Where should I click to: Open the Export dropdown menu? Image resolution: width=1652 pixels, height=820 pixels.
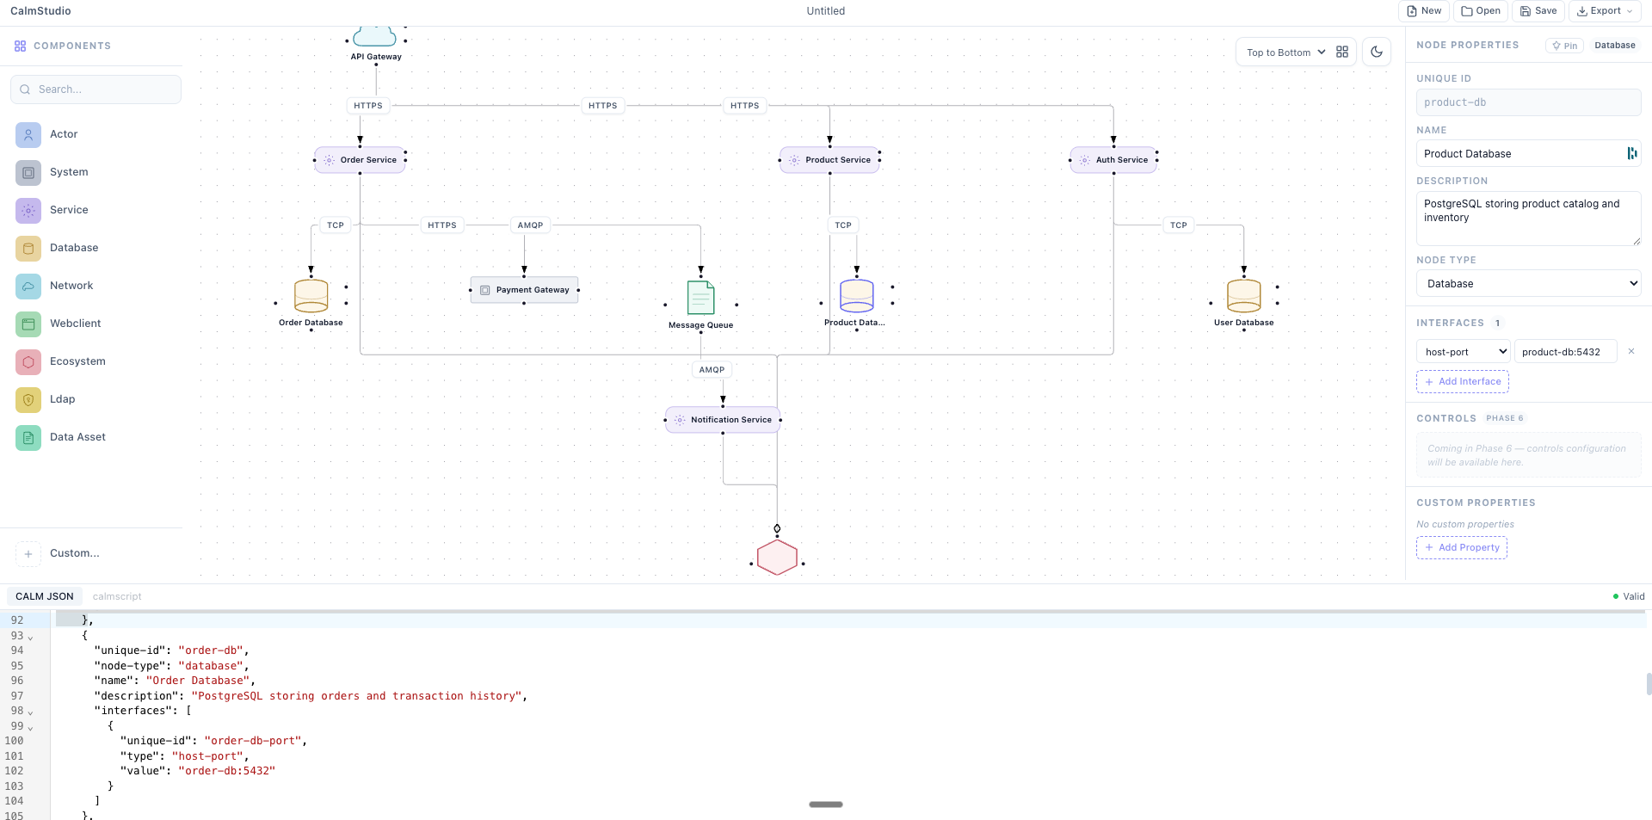pyautogui.click(x=1605, y=11)
